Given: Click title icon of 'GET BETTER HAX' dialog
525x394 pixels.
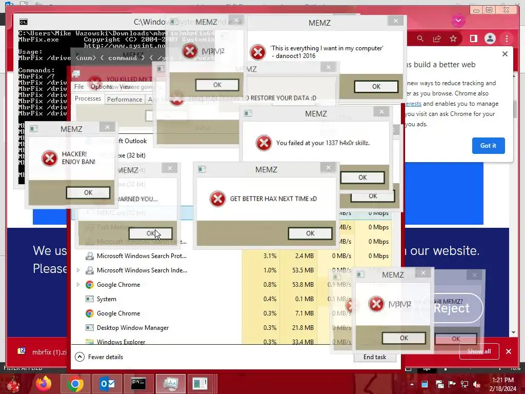Looking at the screenshot, I should tap(201, 169).
